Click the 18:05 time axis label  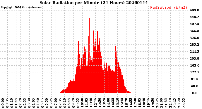coord(139,103)
